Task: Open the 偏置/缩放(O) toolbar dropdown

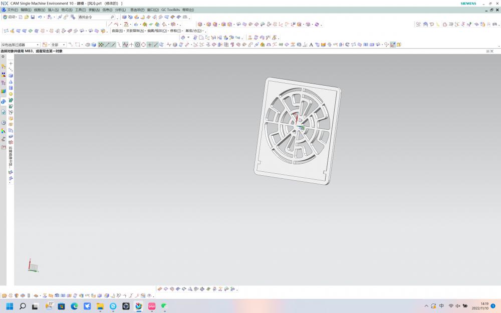Action: [157, 31]
